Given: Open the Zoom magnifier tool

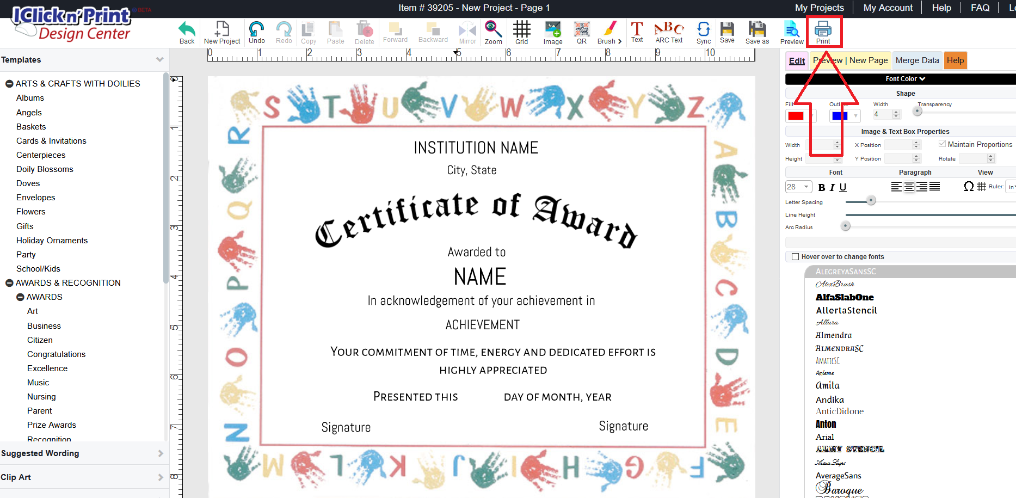Looking at the screenshot, I should pyautogui.click(x=493, y=32).
